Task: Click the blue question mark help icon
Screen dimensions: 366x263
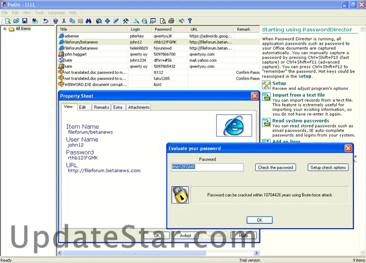Action: tap(190, 21)
